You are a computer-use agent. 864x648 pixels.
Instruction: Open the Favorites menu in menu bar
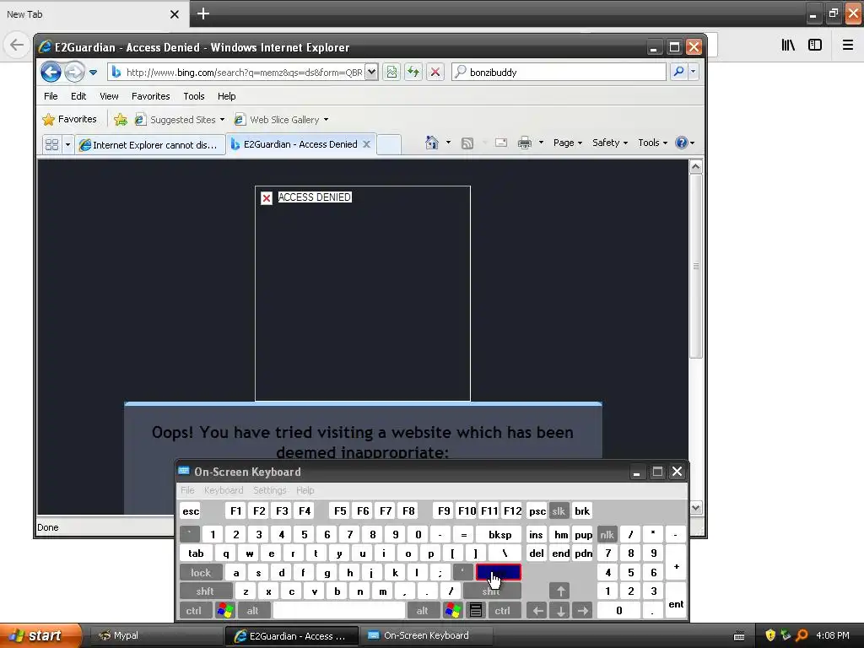[150, 96]
